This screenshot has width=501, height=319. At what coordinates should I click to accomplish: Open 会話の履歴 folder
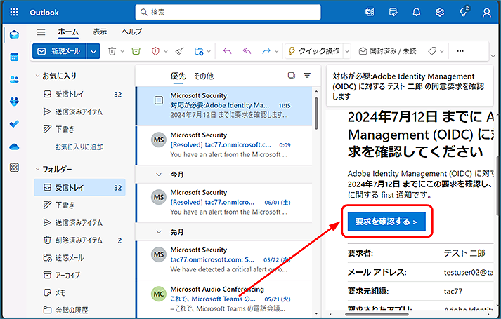(79, 310)
